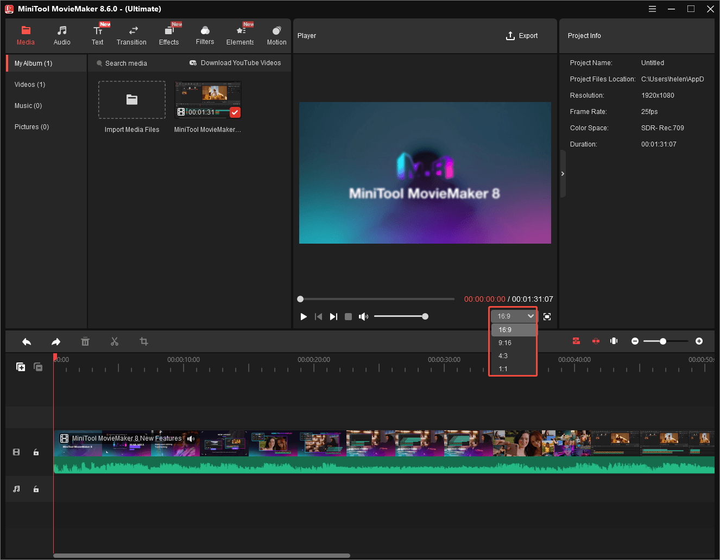Mute the player volume speaker icon
720x560 pixels.
363,316
